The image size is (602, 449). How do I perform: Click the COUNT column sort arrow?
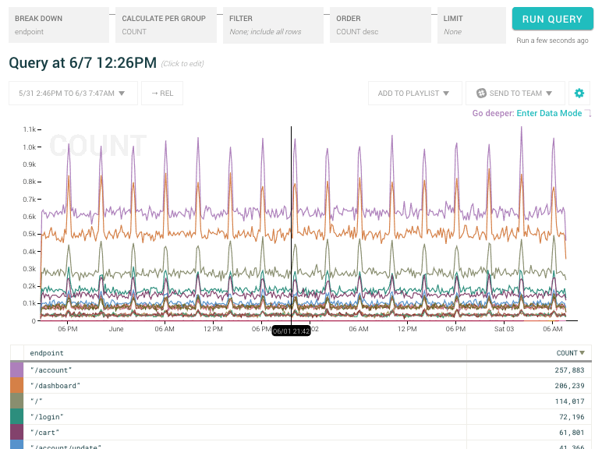coord(582,353)
